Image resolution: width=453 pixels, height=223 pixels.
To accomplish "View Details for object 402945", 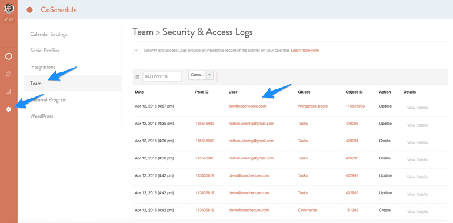I will click(x=417, y=194).
